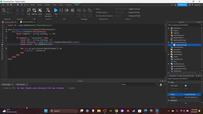Click the Name property value AccessoryScript

coord(193,94)
